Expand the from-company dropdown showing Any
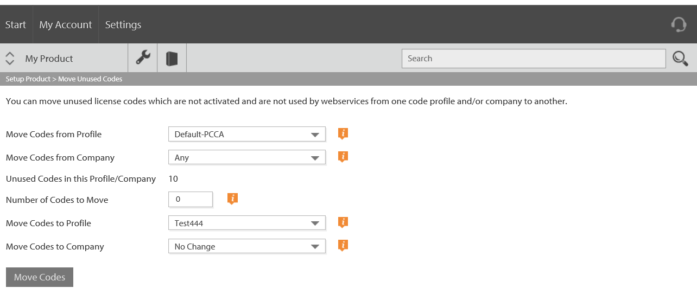This screenshot has width=697, height=307. pos(247,157)
